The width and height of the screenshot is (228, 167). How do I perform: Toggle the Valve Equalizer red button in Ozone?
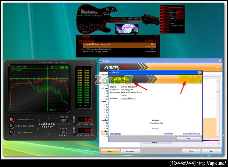[11, 120]
